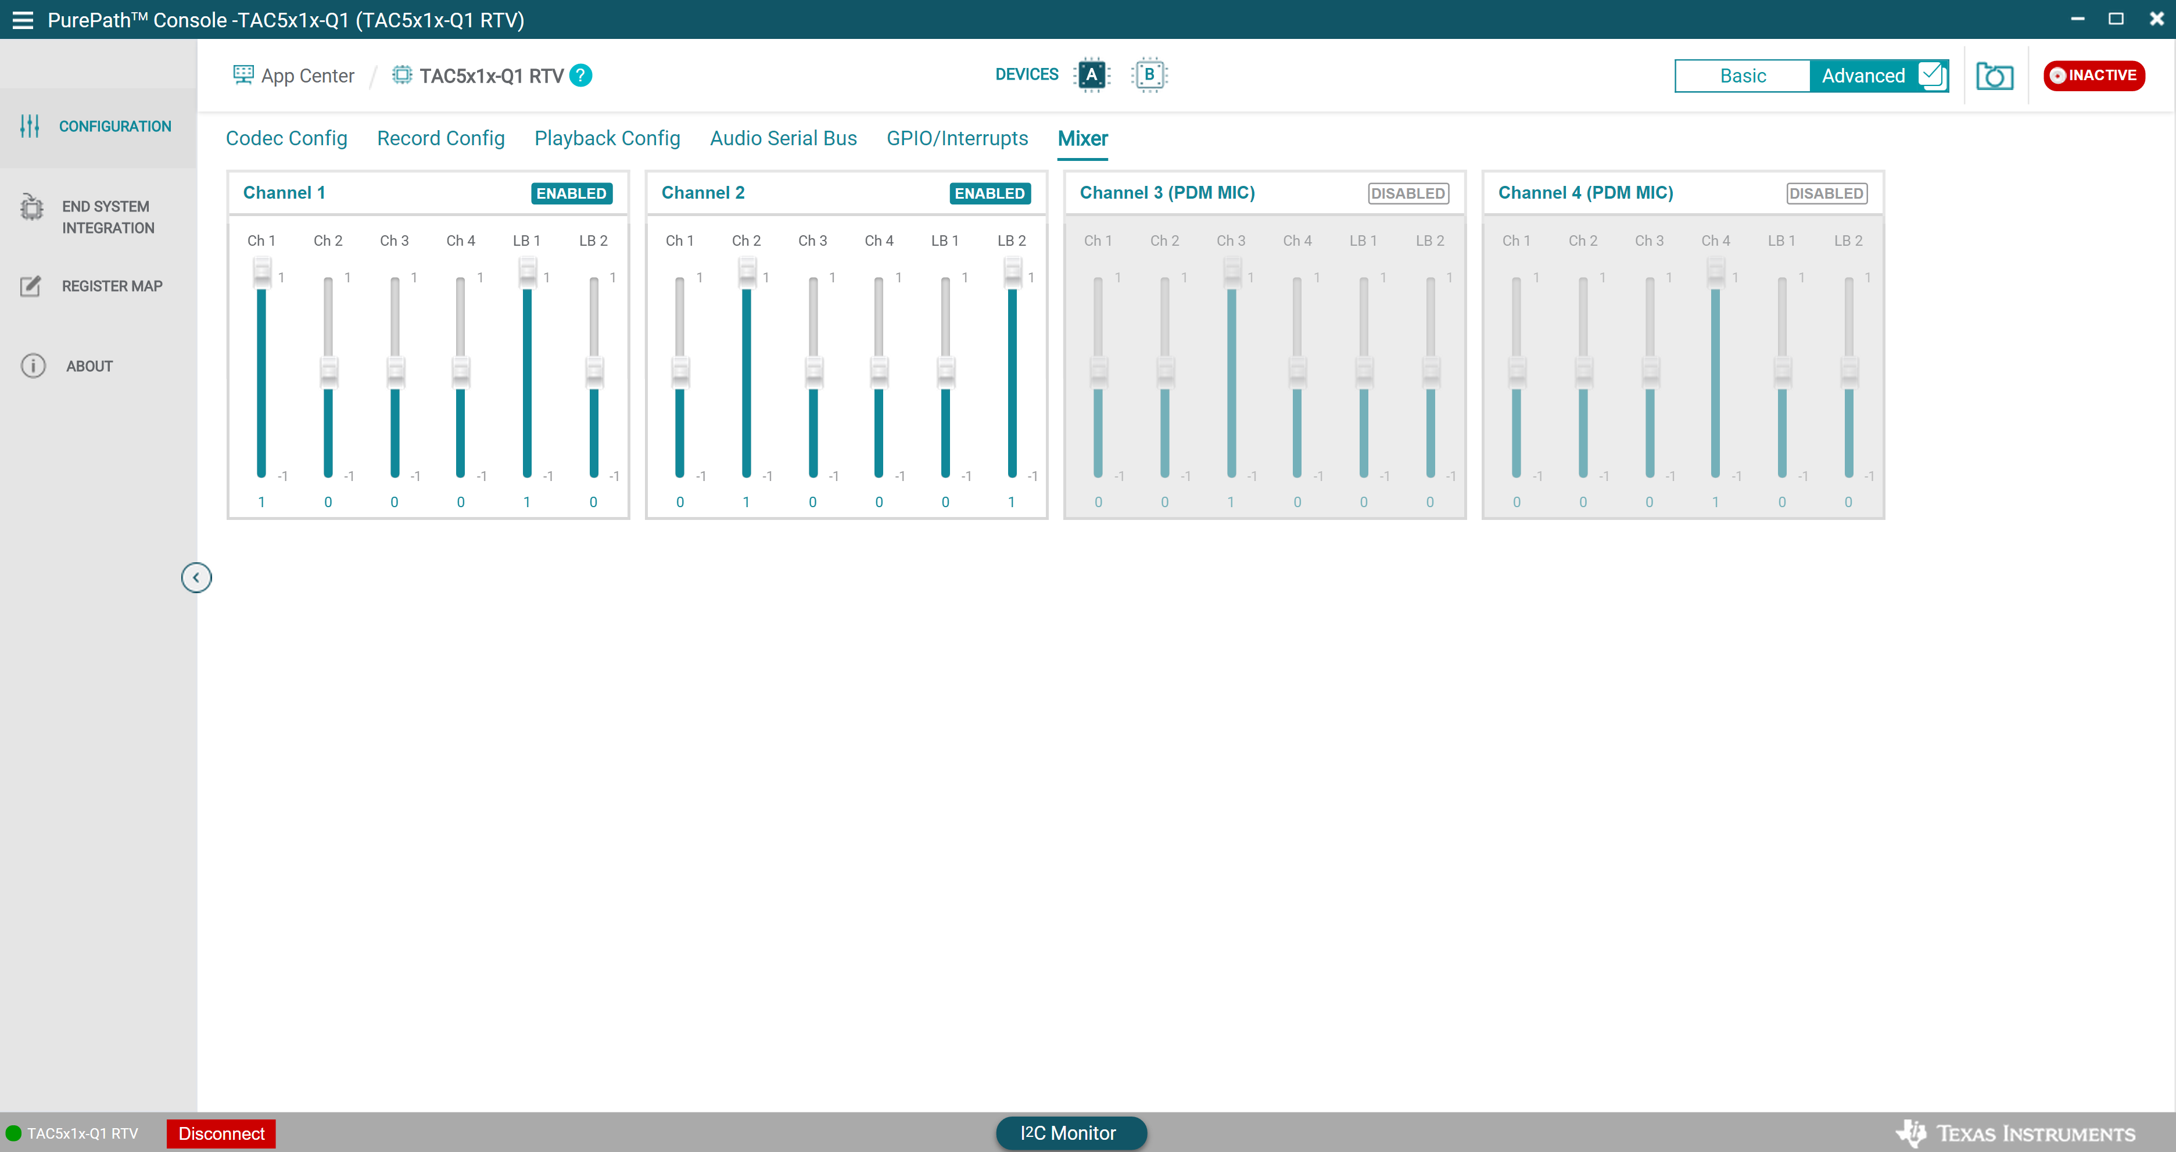Viewport: 2176px width, 1152px height.
Task: Click the Channel 1 panel title
Action: pyautogui.click(x=284, y=193)
